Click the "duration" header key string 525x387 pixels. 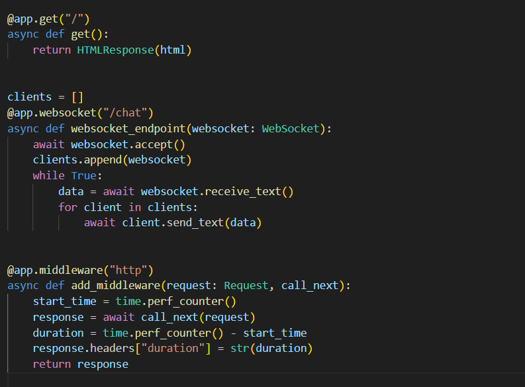point(173,349)
